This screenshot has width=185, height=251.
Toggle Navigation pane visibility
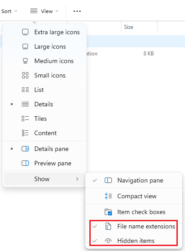(134, 180)
